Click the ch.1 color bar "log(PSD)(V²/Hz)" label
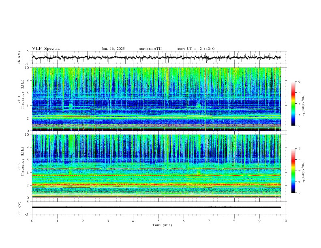The width and height of the screenshot is (321, 248). pos(304,106)
